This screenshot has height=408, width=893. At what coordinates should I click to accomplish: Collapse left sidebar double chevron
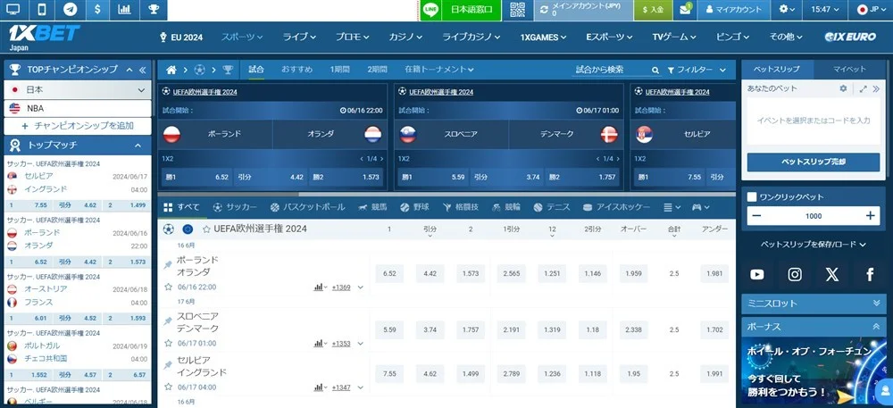(x=142, y=70)
